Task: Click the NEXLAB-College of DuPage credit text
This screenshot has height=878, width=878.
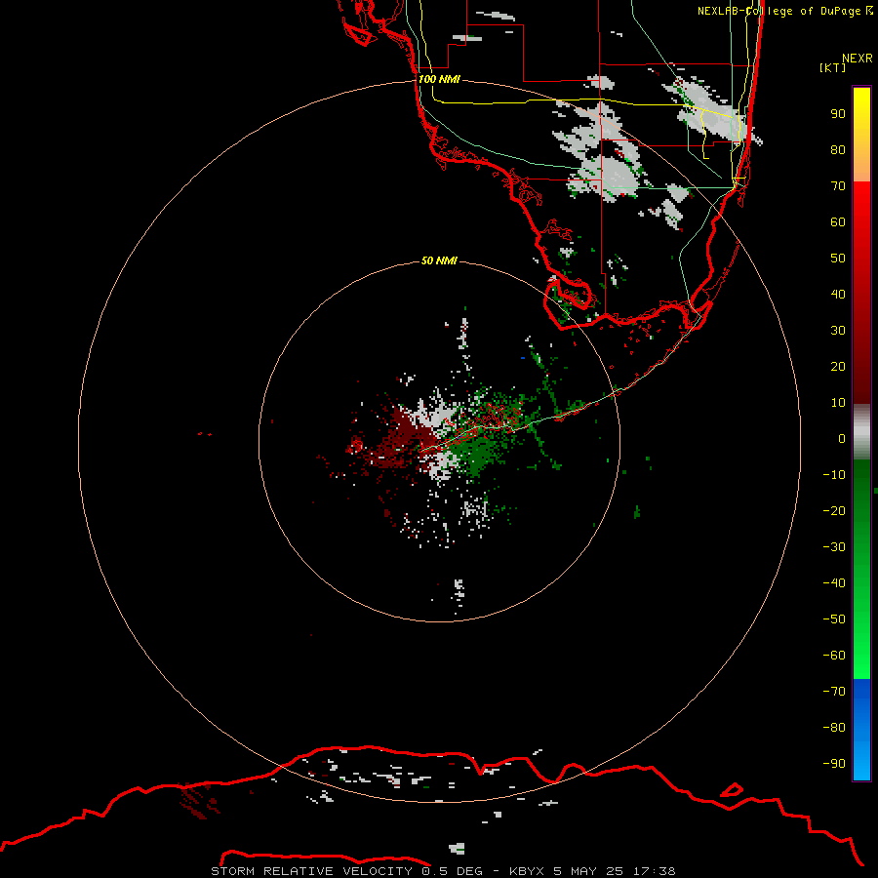Action: [x=785, y=11]
